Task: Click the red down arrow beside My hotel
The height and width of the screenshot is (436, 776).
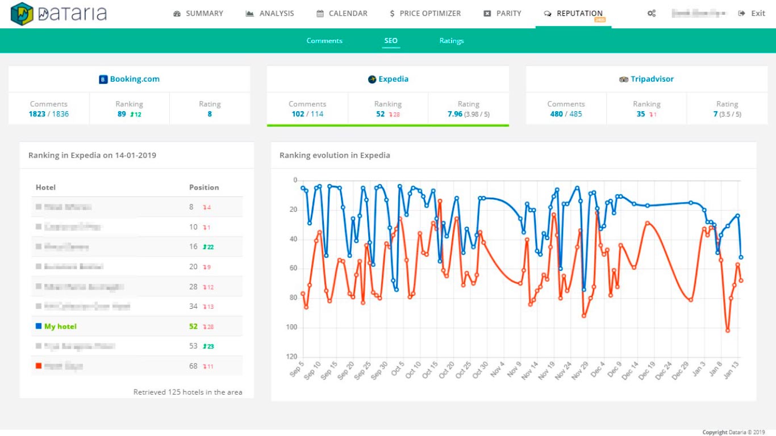Action: click(205, 327)
